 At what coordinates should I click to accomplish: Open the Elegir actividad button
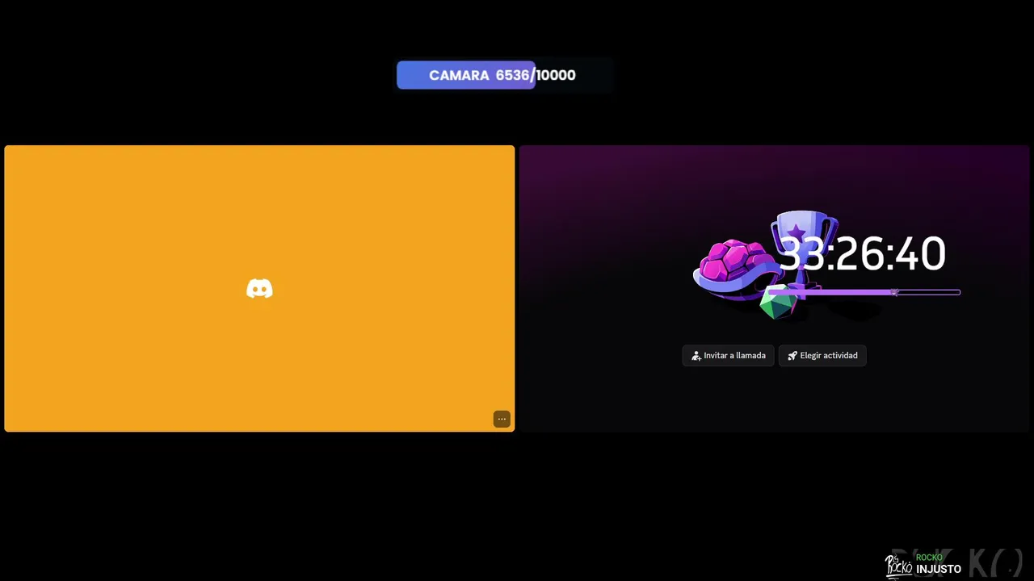tap(822, 355)
